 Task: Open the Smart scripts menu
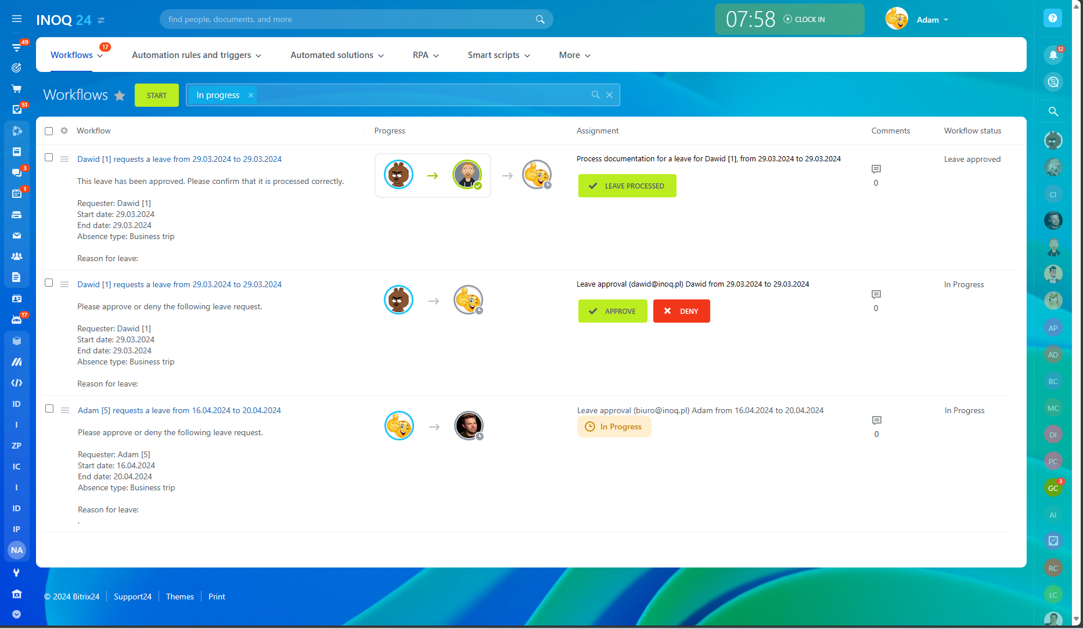(499, 55)
